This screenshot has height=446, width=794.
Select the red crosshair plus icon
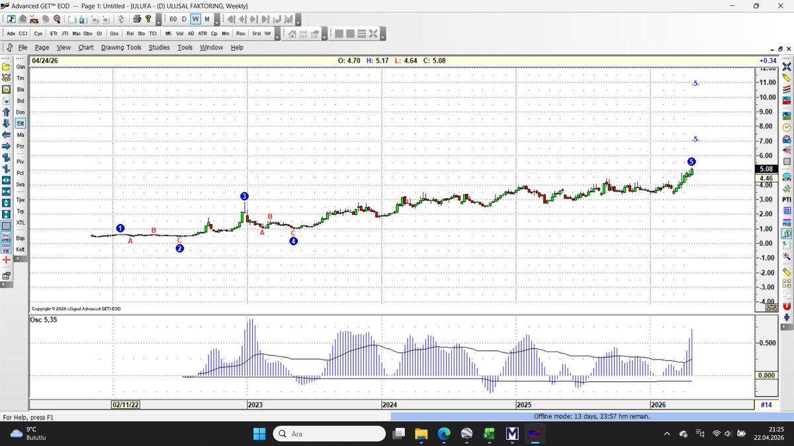point(6,260)
